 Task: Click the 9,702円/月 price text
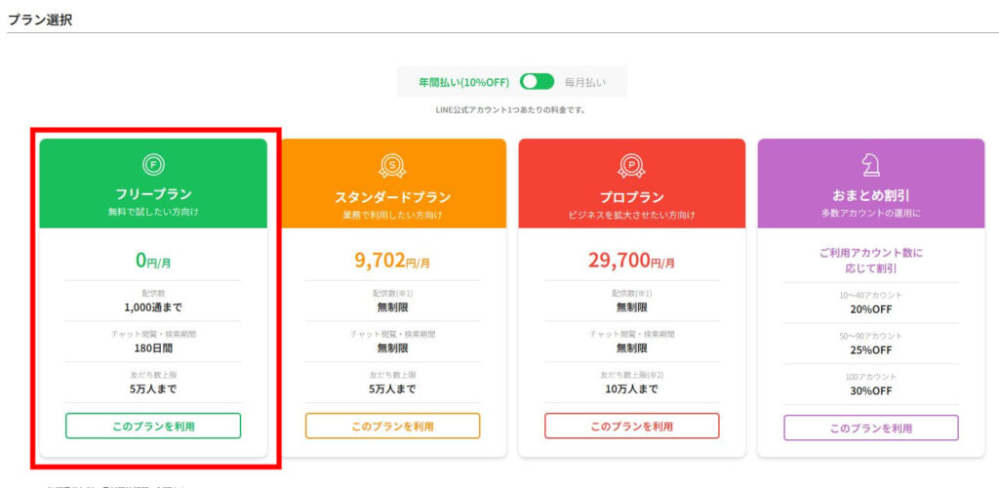pos(392,261)
